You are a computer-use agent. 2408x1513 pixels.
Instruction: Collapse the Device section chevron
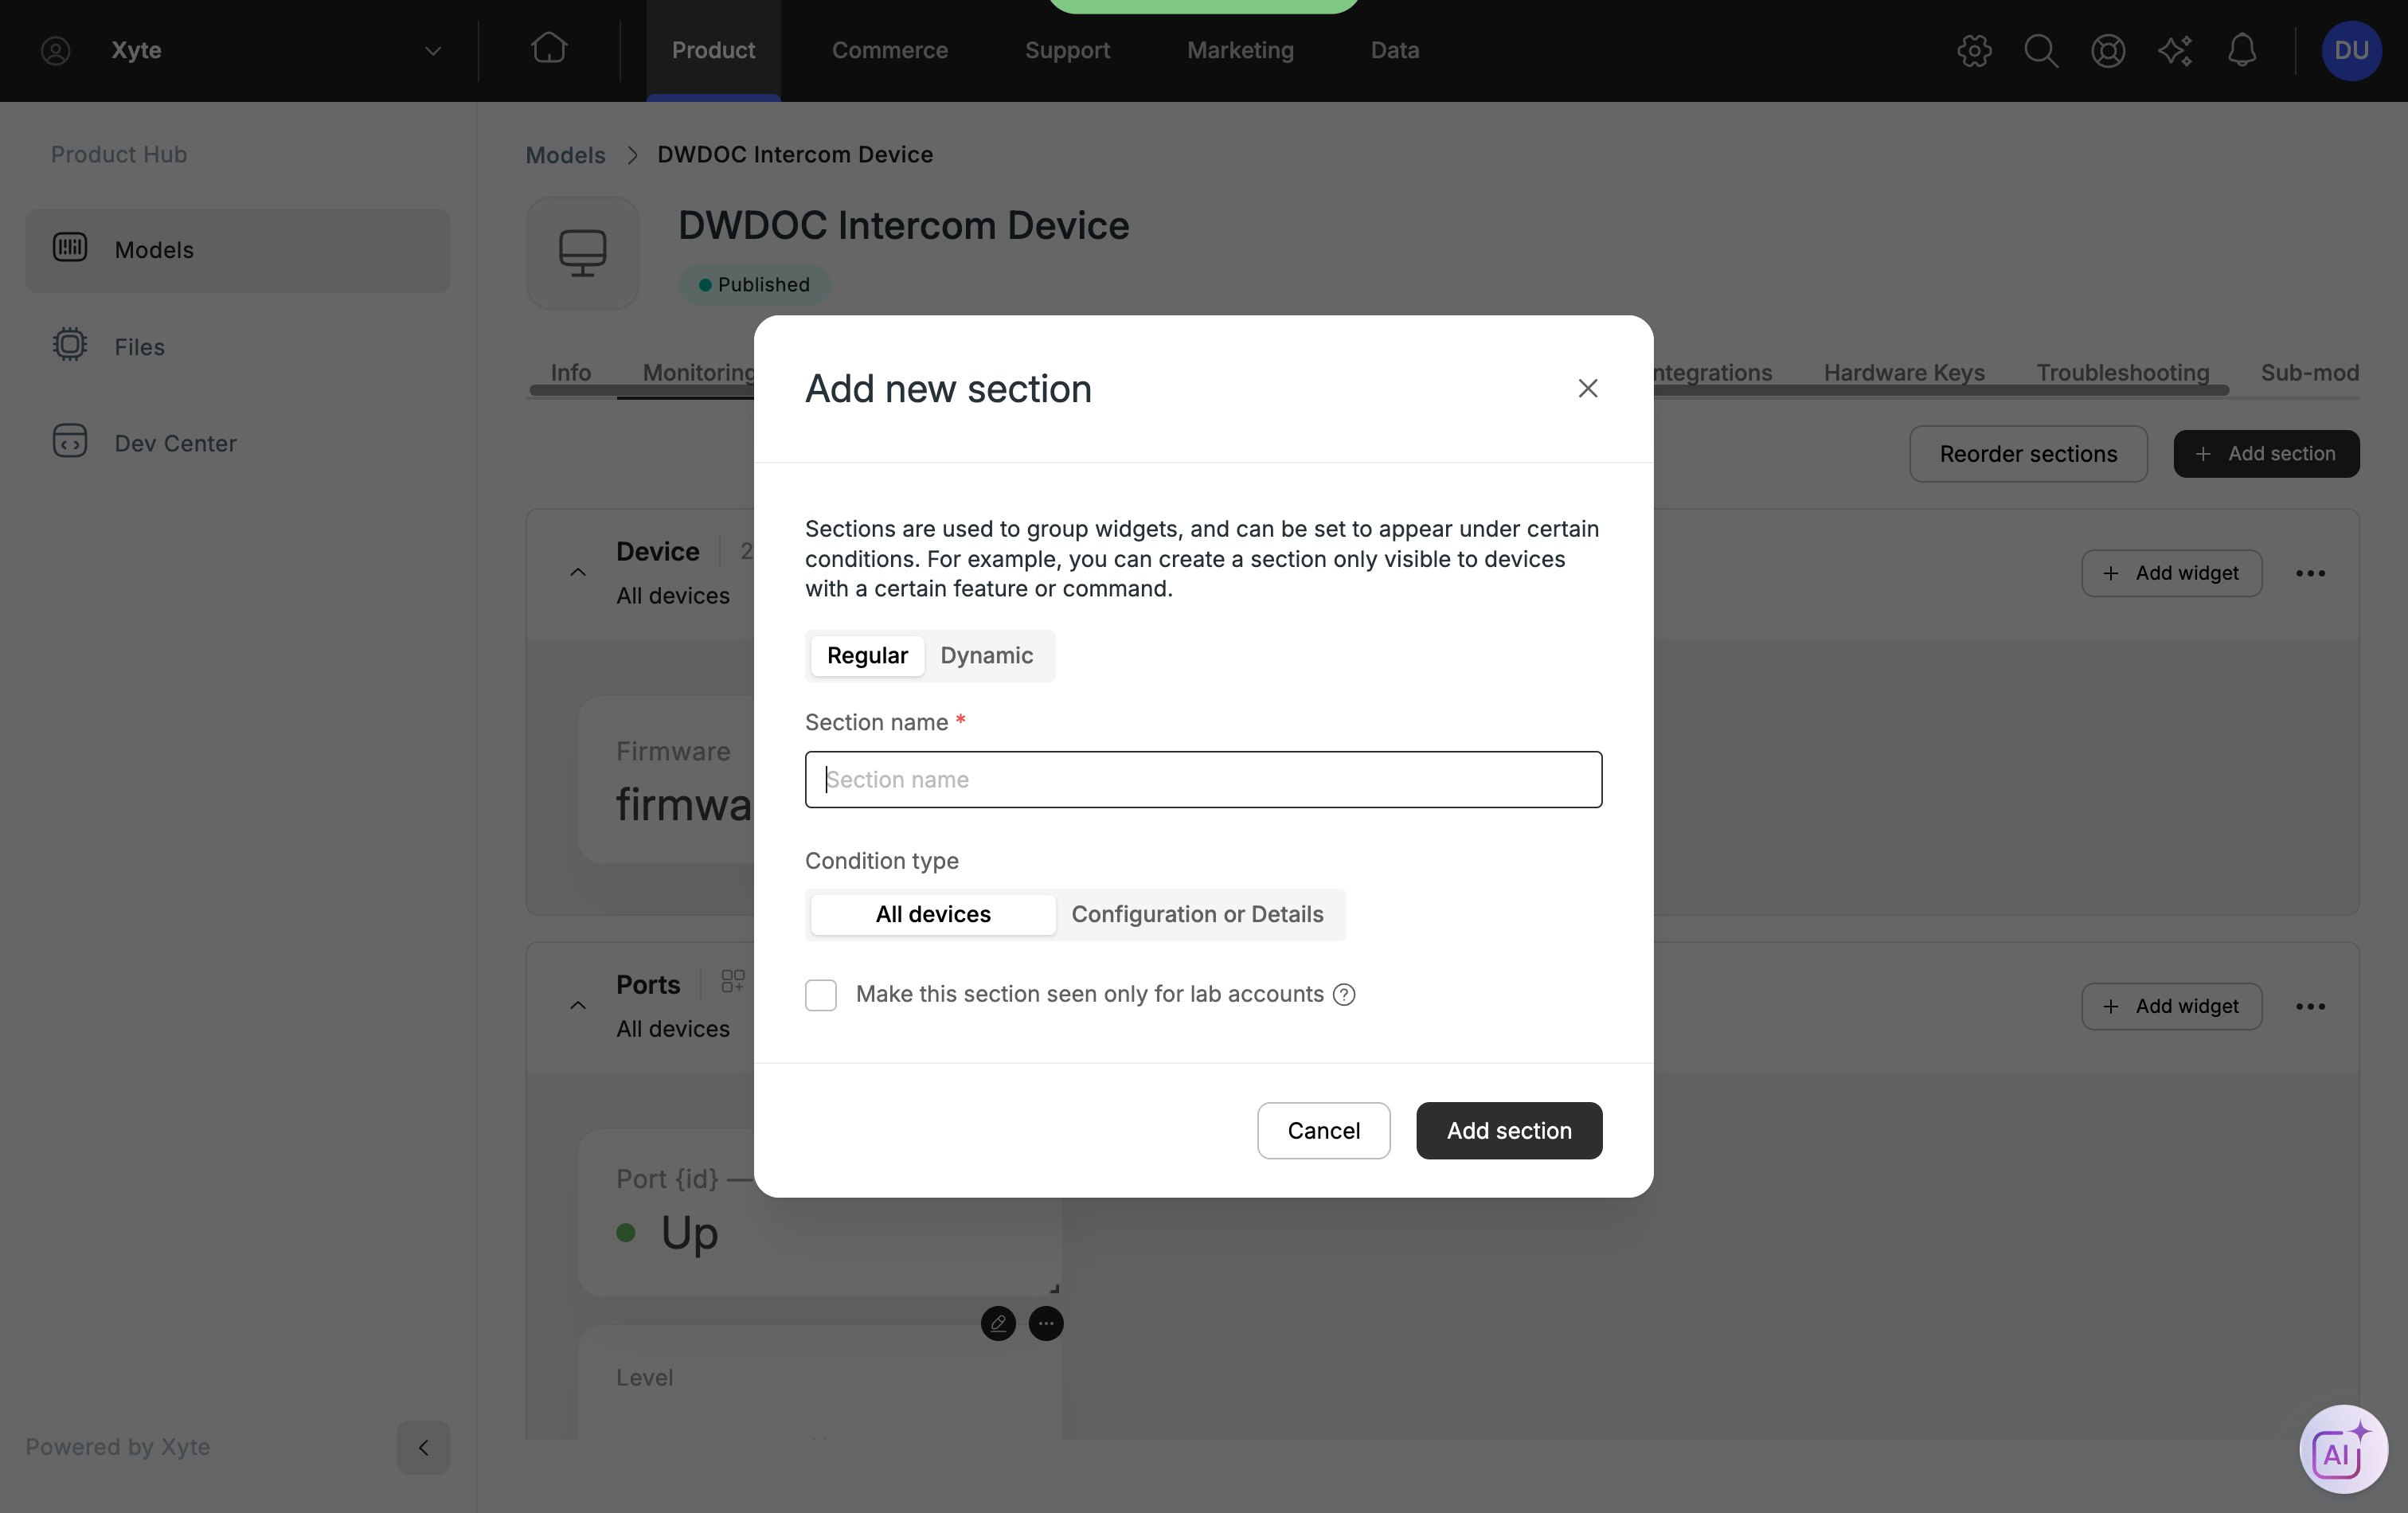point(578,573)
